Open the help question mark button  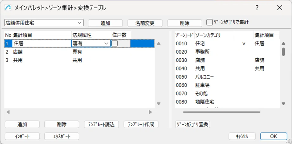pyautogui.click(x=257, y=8)
